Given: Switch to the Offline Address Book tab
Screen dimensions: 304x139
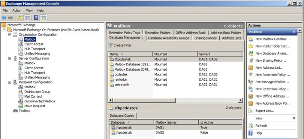Looking at the screenshot, I should point(190,33).
